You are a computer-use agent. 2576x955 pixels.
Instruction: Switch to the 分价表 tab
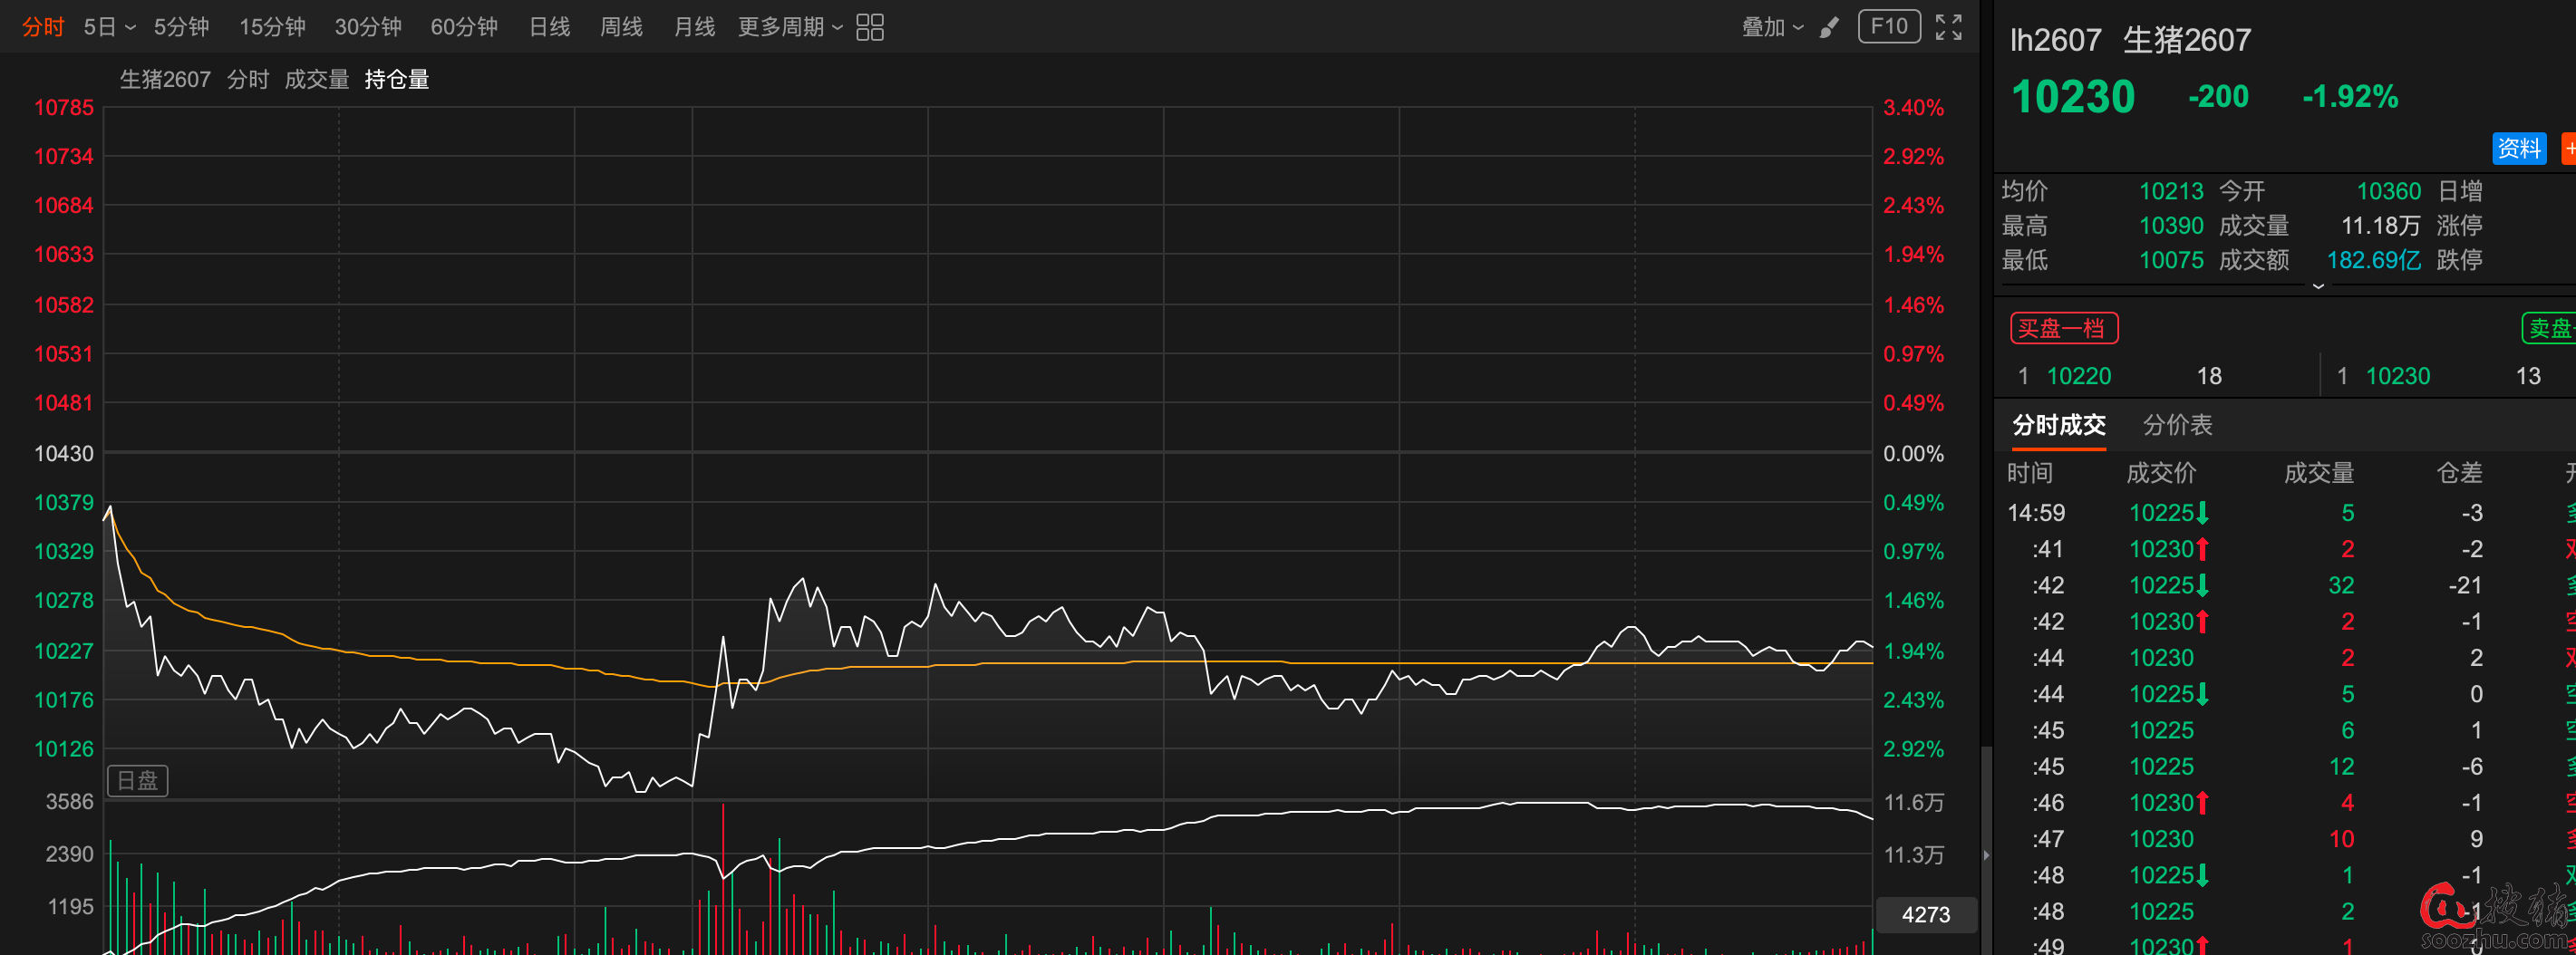click(x=2177, y=425)
